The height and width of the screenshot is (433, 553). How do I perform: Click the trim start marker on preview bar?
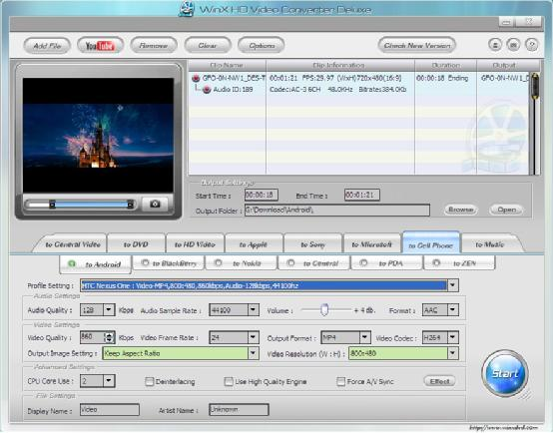pos(52,205)
